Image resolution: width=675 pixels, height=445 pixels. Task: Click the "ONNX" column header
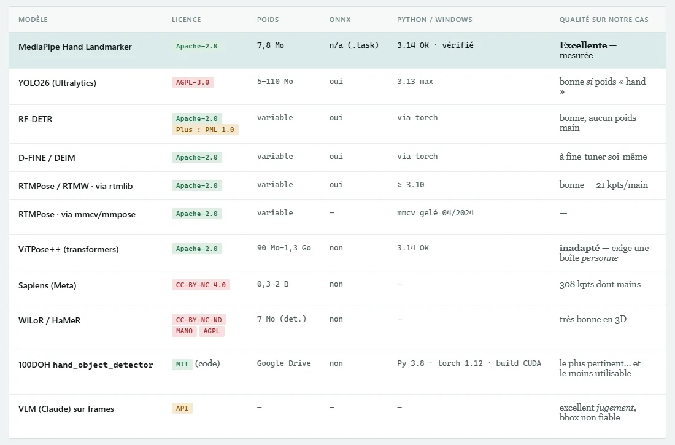coord(340,20)
